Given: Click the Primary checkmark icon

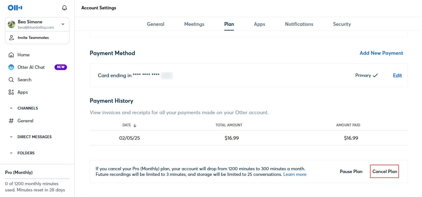Looking at the screenshot, I should click(375, 75).
